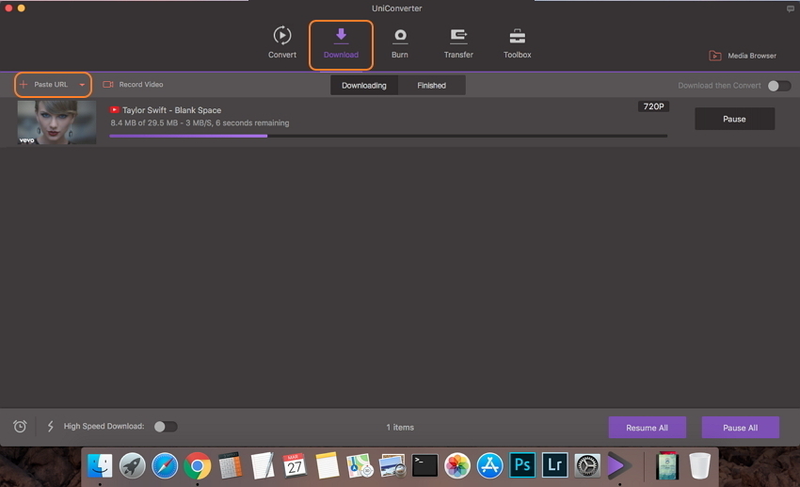This screenshot has width=800, height=487.
Task: Switch to the Finished tab
Action: [x=432, y=86]
